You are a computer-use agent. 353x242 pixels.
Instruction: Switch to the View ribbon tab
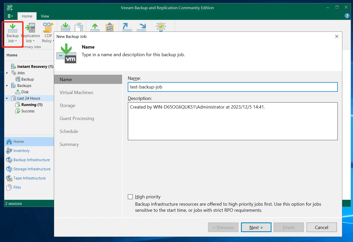click(45, 16)
